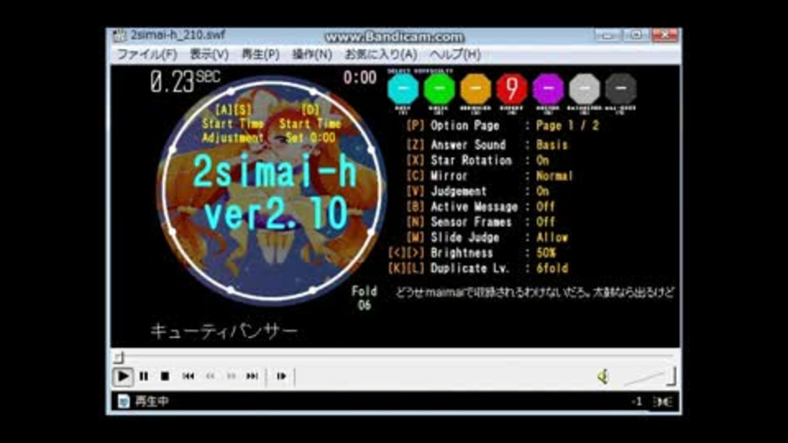Select the dark gray difficulty octagon

[621, 89]
